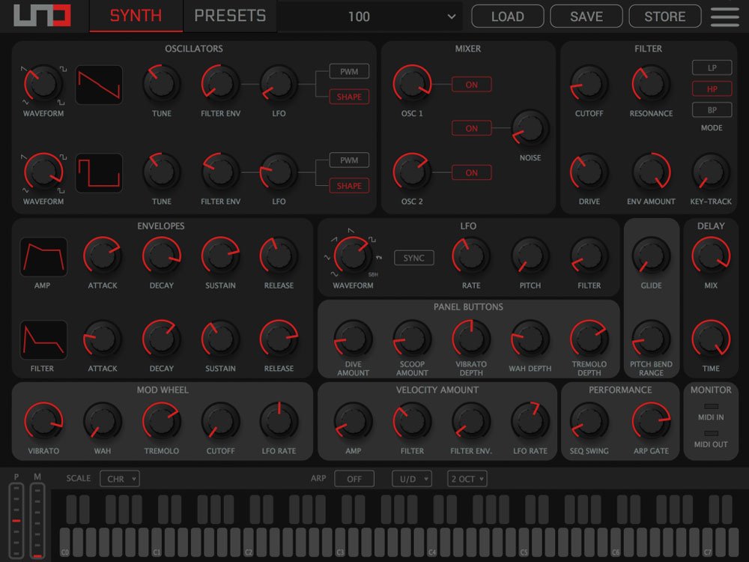This screenshot has width=749, height=562.
Task: Select the AMP envelope shape icon
Action: point(43,257)
